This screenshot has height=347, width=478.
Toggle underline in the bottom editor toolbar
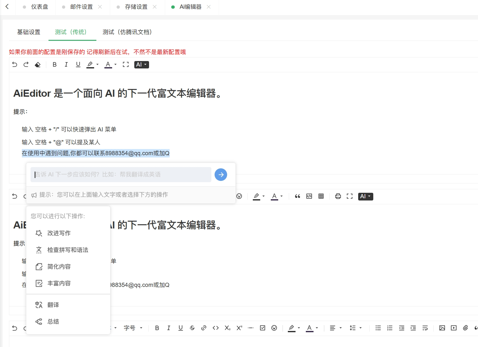[x=181, y=328]
